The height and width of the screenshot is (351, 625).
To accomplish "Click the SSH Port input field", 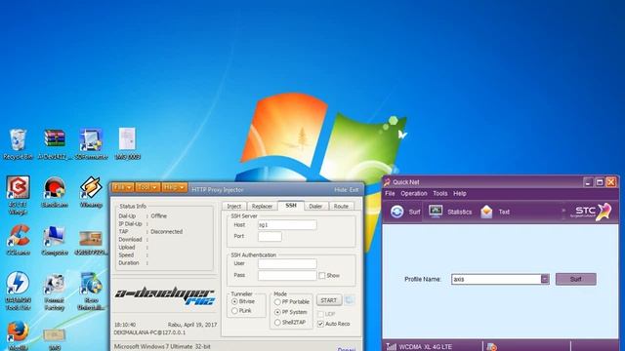I will click(x=270, y=236).
